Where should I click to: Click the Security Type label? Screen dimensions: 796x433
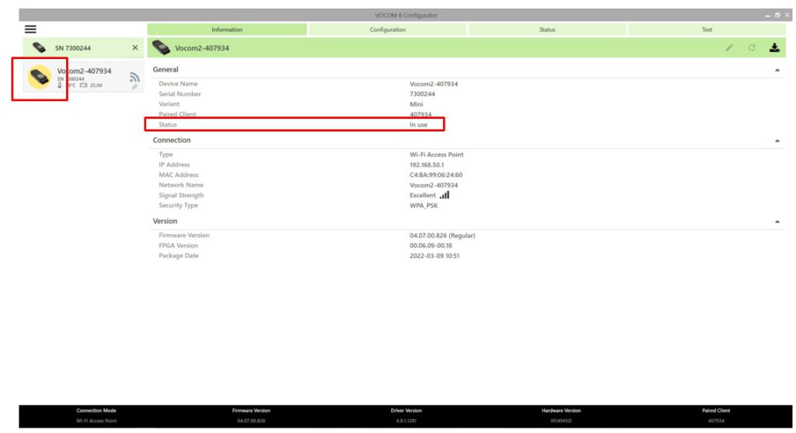tap(178, 205)
